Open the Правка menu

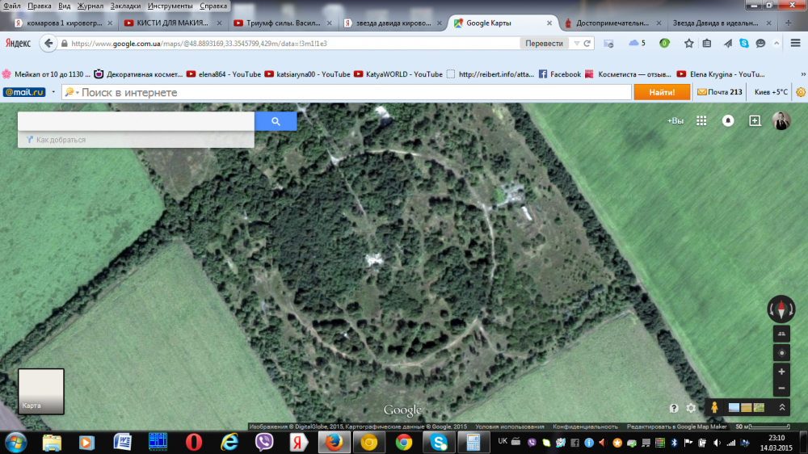pyautogui.click(x=39, y=6)
